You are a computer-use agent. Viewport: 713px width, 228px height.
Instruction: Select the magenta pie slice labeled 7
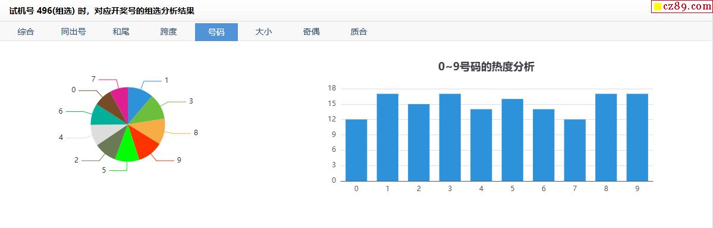pyautogui.click(x=121, y=99)
